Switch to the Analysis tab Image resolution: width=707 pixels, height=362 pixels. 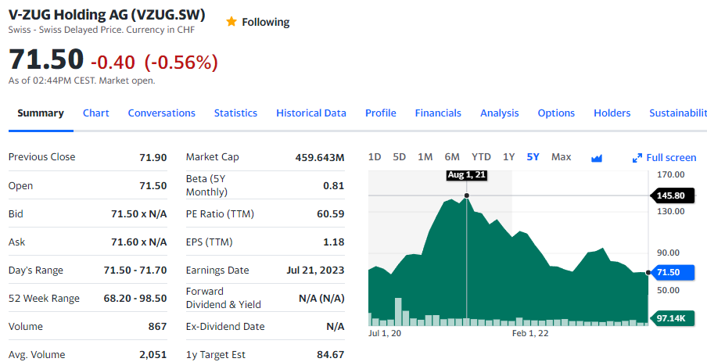(x=500, y=113)
